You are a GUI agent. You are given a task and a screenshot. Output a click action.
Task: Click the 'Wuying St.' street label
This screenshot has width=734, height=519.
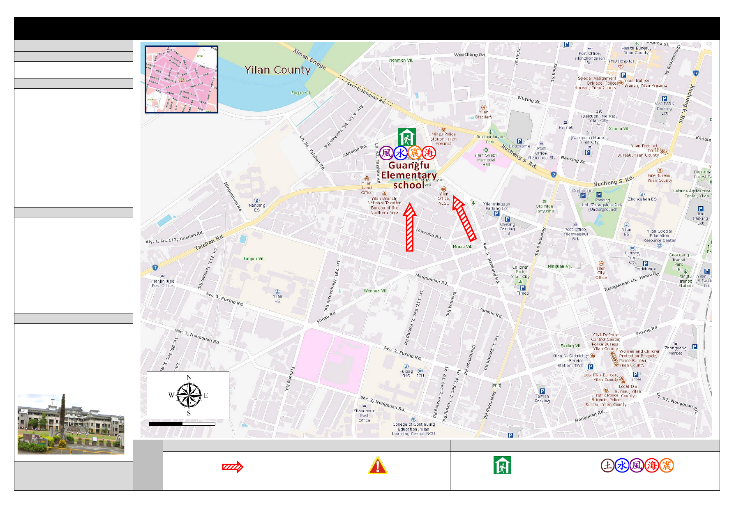[529, 99]
